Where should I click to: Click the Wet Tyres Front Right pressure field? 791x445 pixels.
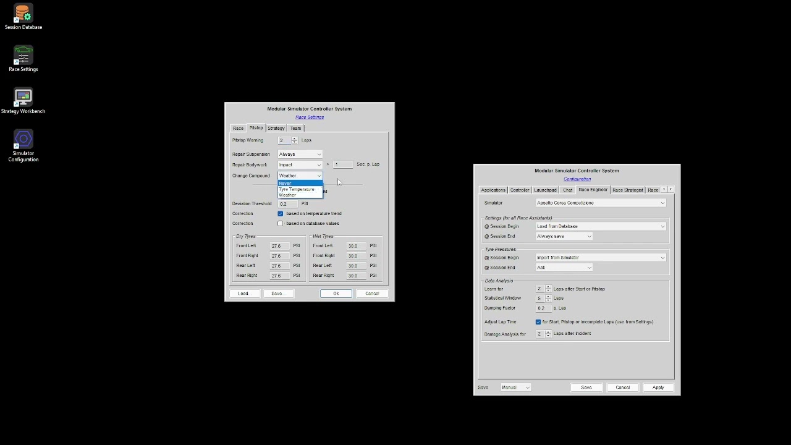tap(357, 256)
